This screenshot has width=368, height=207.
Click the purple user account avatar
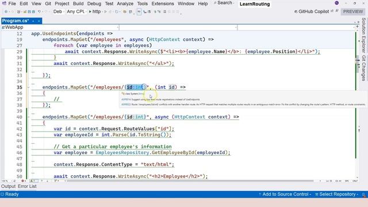pyautogui.click(x=337, y=3)
